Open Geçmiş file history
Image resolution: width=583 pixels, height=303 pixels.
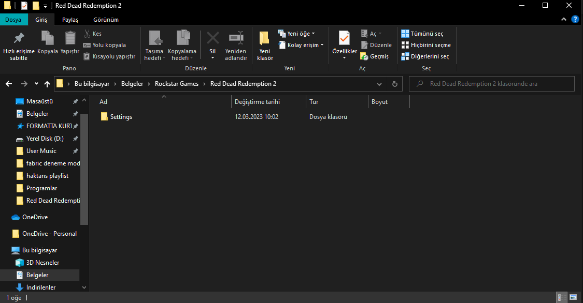tap(375, 56)
